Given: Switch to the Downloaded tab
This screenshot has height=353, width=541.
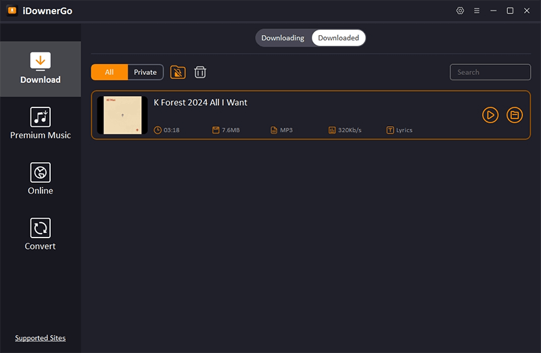Looking at the screenshot, I should click(x=339, y=38).
